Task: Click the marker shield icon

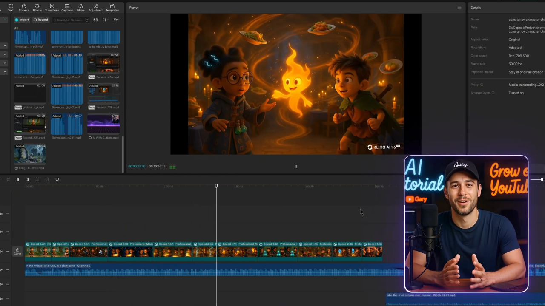Action: pyautogui.click(x=57, y=180)
